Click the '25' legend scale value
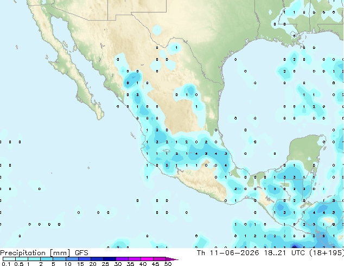This screenshot has width=344, height=266. [x=105, y=264]
